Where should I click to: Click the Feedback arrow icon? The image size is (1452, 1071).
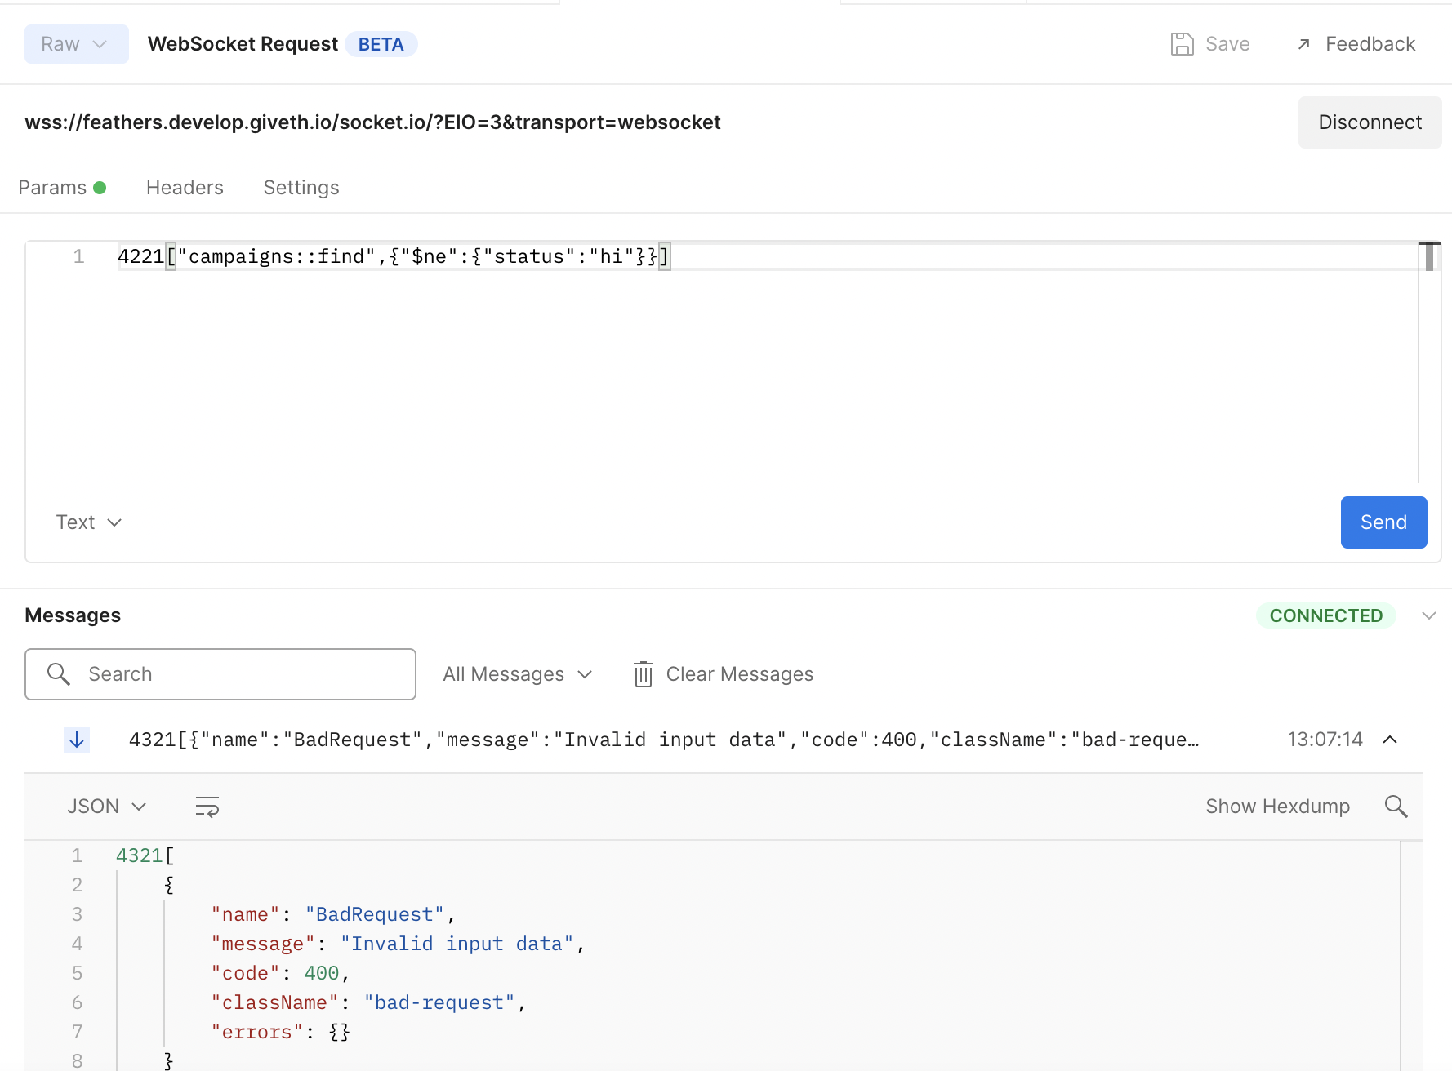coord(1304,44)
